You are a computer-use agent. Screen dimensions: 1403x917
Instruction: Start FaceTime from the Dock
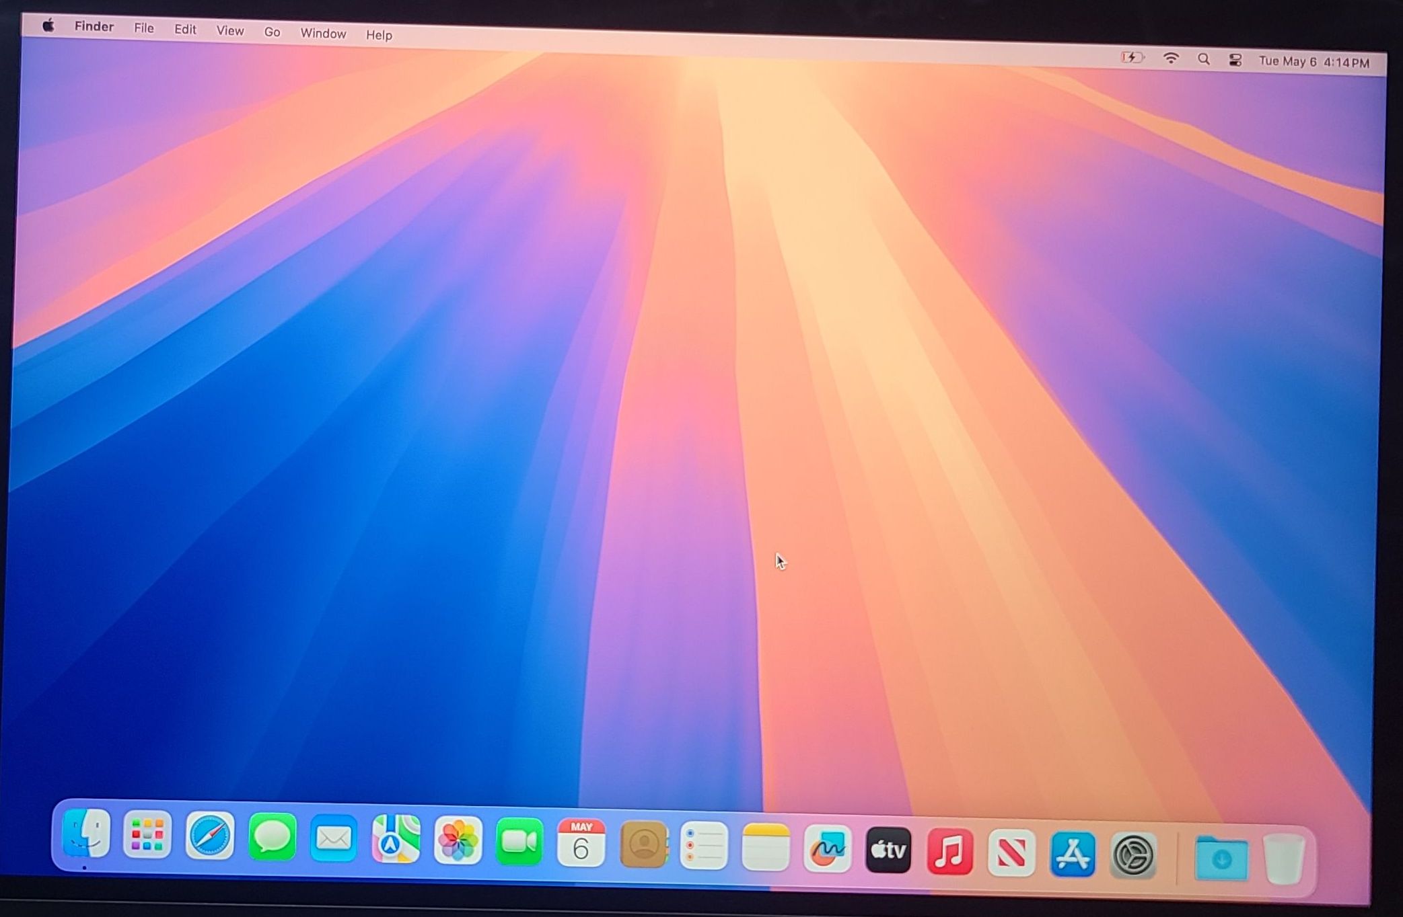[519, 842]
